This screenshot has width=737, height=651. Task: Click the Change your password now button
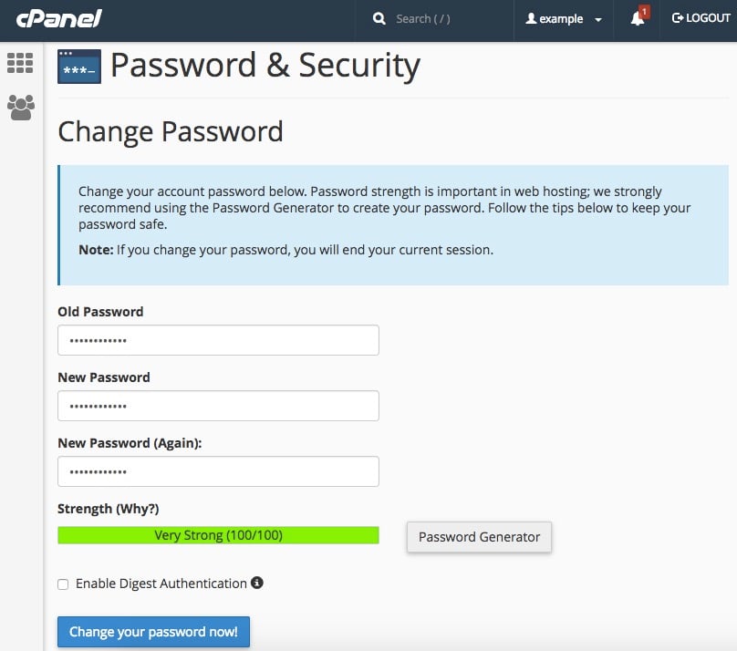[153, 632]
